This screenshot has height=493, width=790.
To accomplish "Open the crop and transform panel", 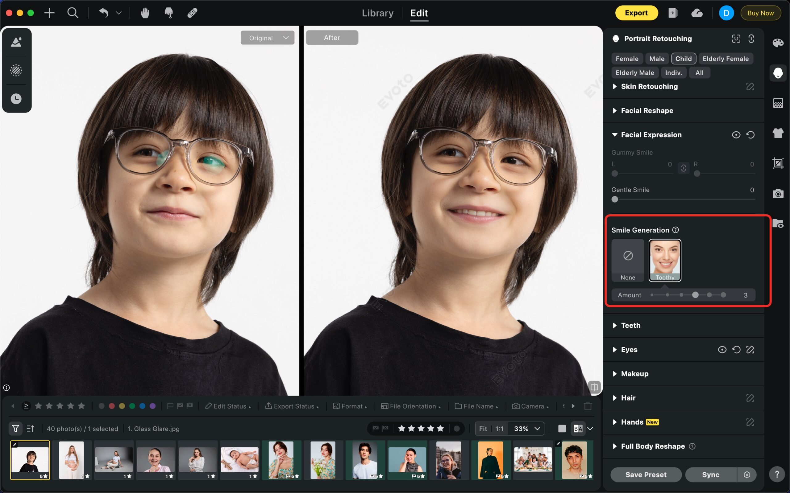I will point(778,163).
